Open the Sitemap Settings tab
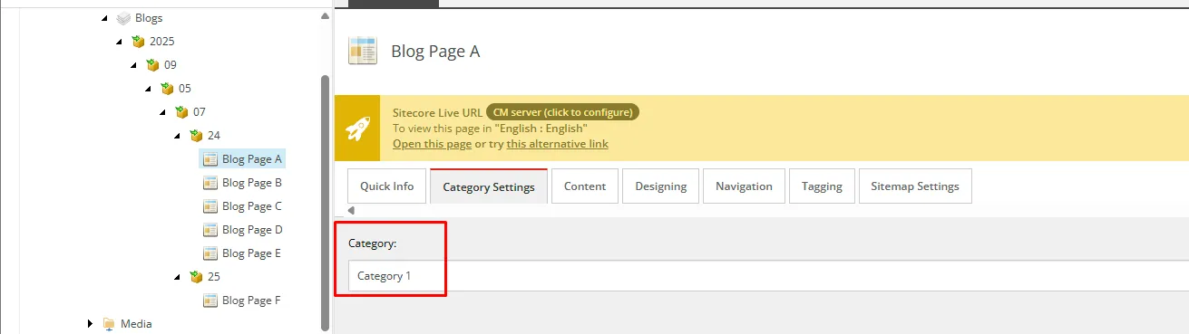Screen dimensions: 1189x334 click(x=915, y=186)
